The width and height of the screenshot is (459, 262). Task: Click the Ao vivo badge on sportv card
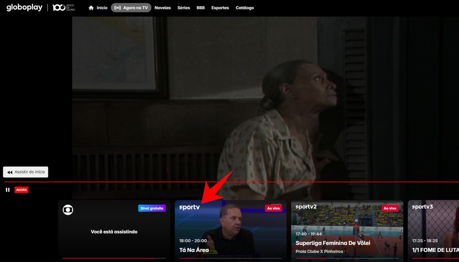coord(273,208)
